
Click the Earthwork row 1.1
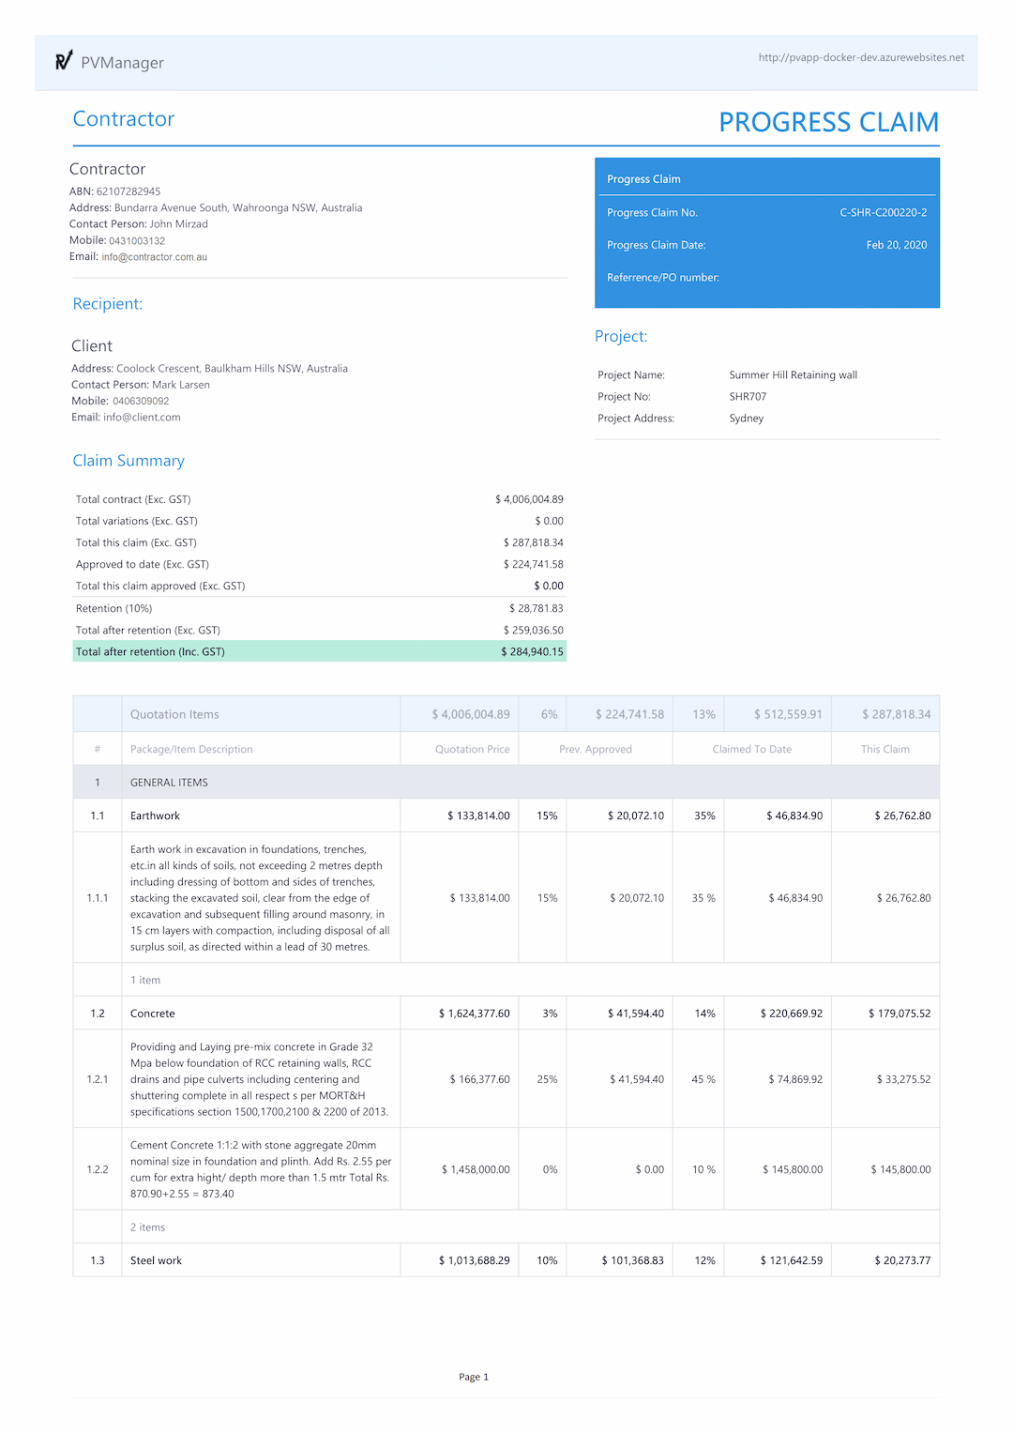(506, 816)
